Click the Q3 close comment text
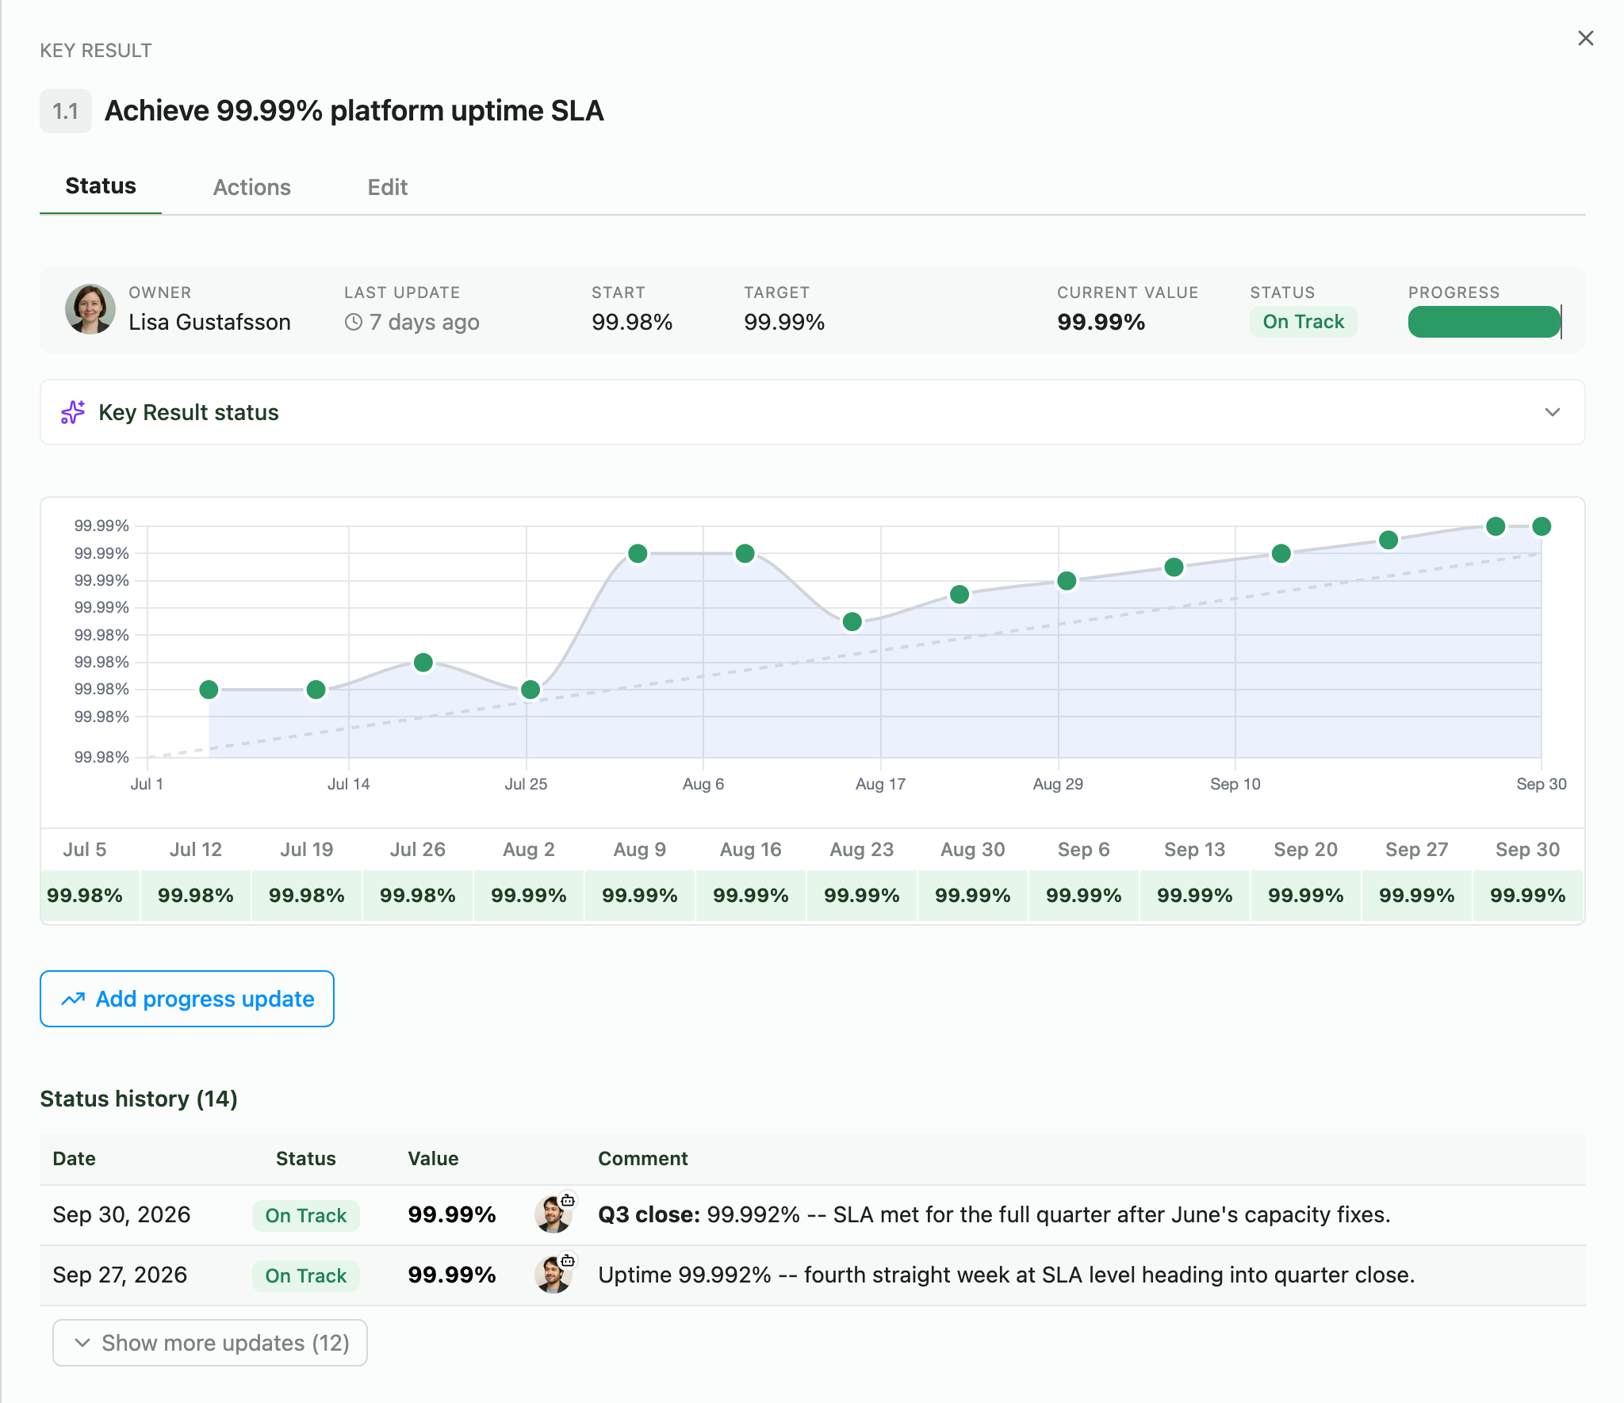Screen dimensions: 1624x1403 click(994, 1215)
